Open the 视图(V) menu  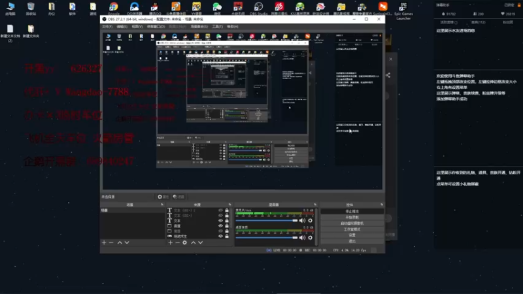[137, 27]
